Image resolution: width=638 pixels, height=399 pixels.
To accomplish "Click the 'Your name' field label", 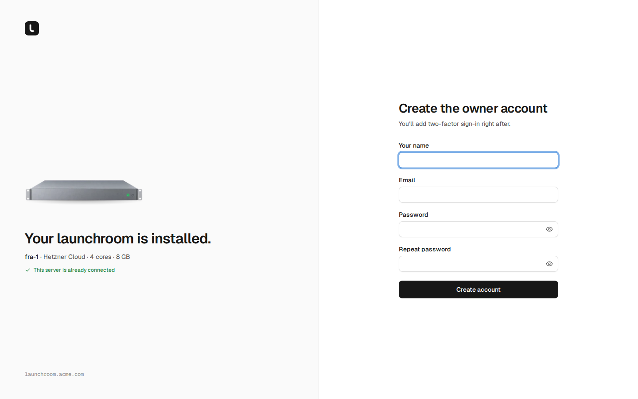I will (414, 145).
